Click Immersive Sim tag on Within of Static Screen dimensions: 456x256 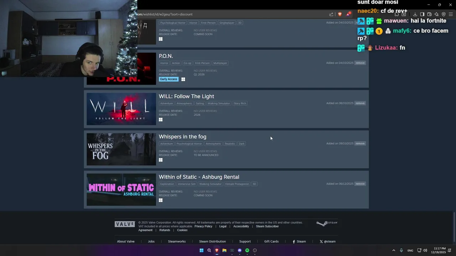tap(187, 184)
